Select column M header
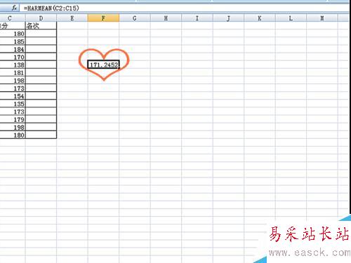351x263 pixels. 322,18
